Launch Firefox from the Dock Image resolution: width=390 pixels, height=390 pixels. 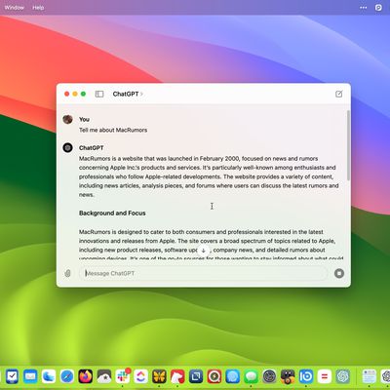point(86,376)
